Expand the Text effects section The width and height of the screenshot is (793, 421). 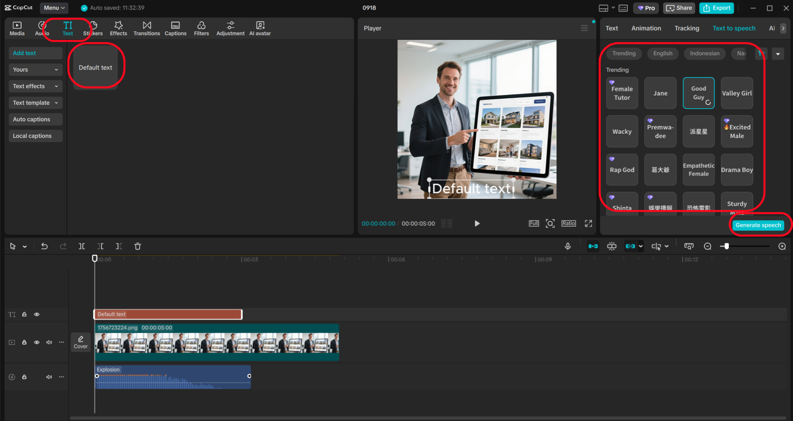coord(35,86)
